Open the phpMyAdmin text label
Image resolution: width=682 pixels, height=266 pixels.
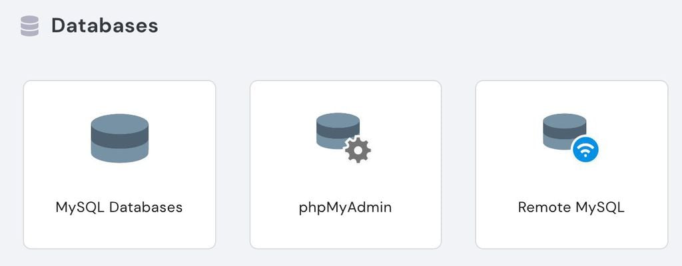click(346, 207)
